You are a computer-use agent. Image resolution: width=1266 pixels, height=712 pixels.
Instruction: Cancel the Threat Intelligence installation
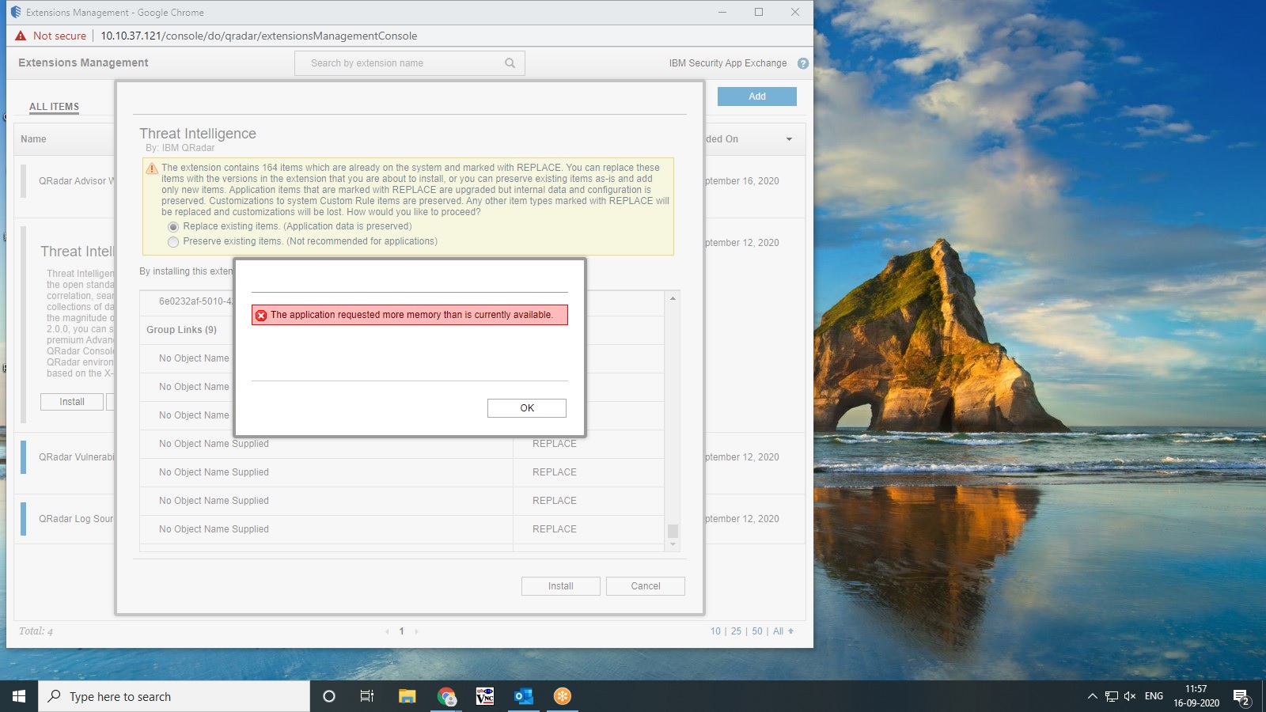pyautogui.click(x=645, y=586)
